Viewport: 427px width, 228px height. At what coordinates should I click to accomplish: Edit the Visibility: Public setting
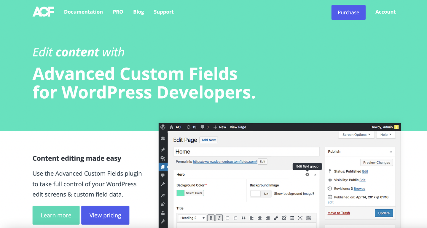click(362, 180)
